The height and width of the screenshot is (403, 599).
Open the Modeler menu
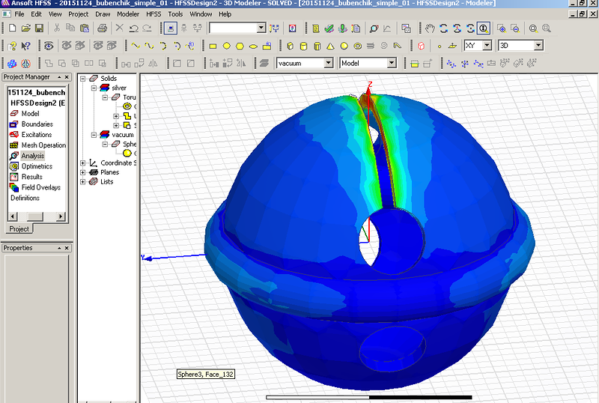128,13
